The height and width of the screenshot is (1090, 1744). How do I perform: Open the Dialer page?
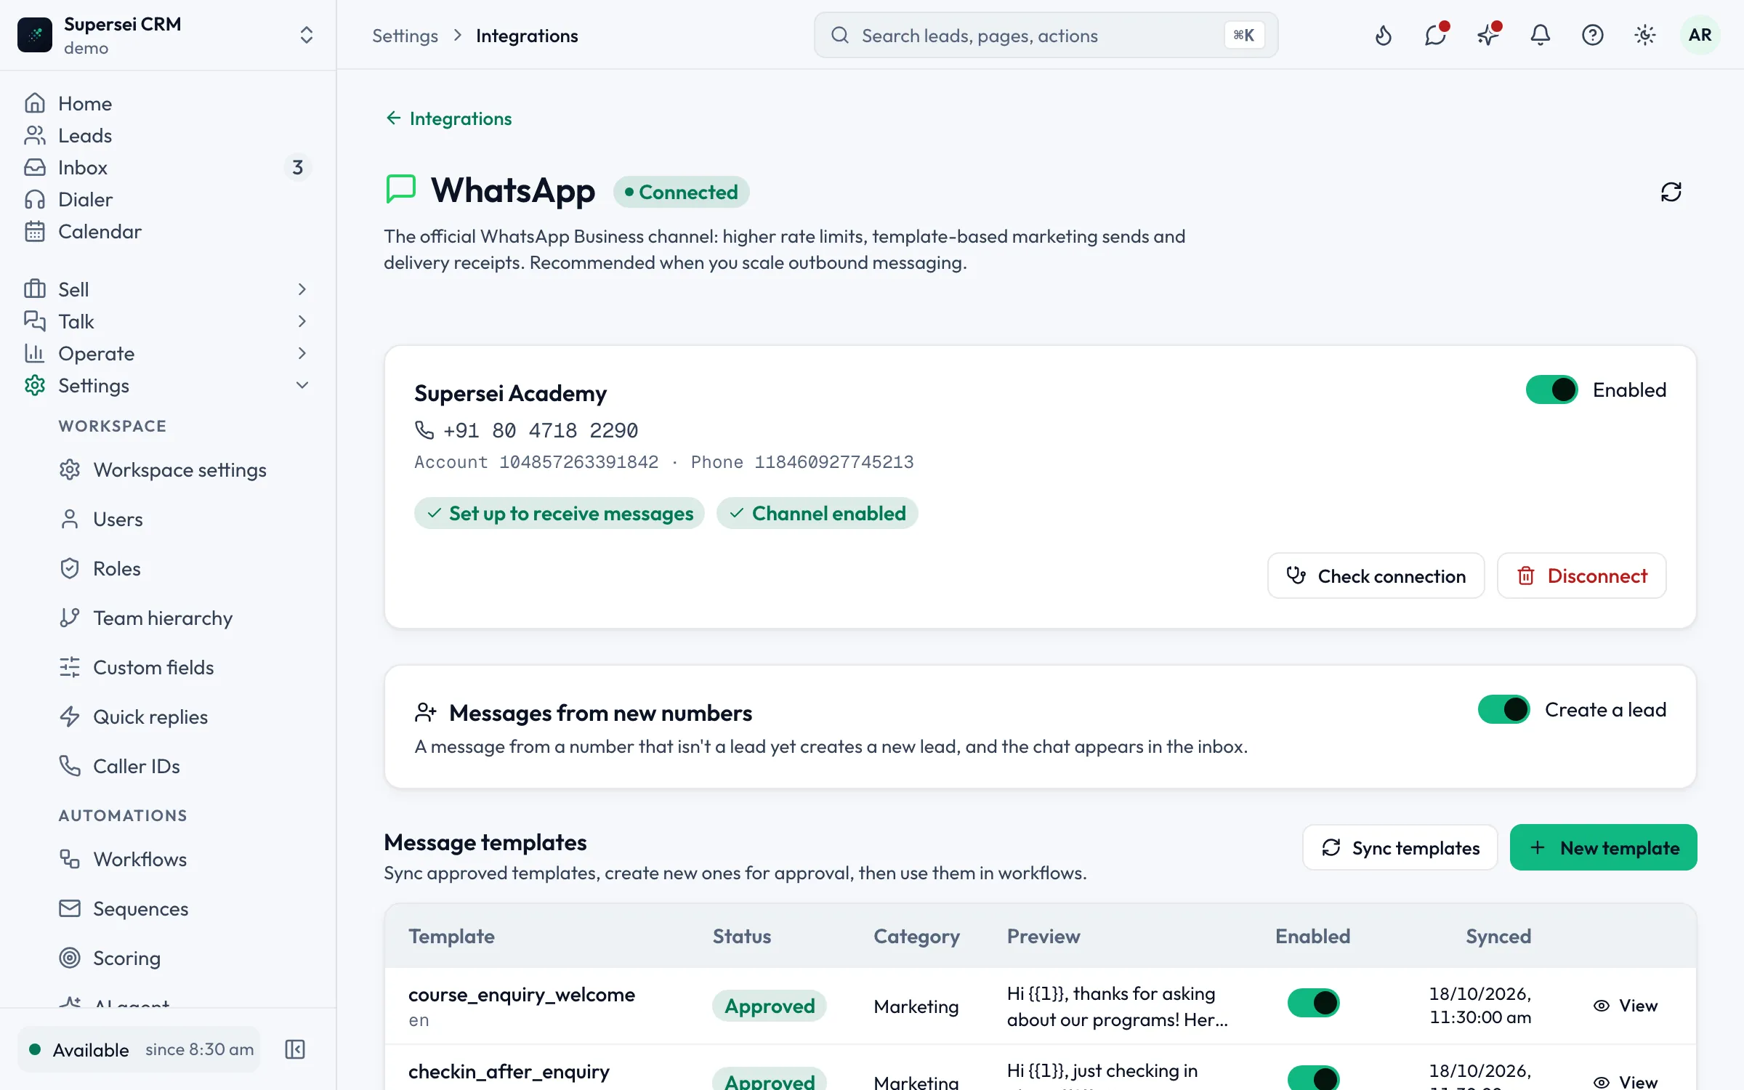[x=168, y=199]
